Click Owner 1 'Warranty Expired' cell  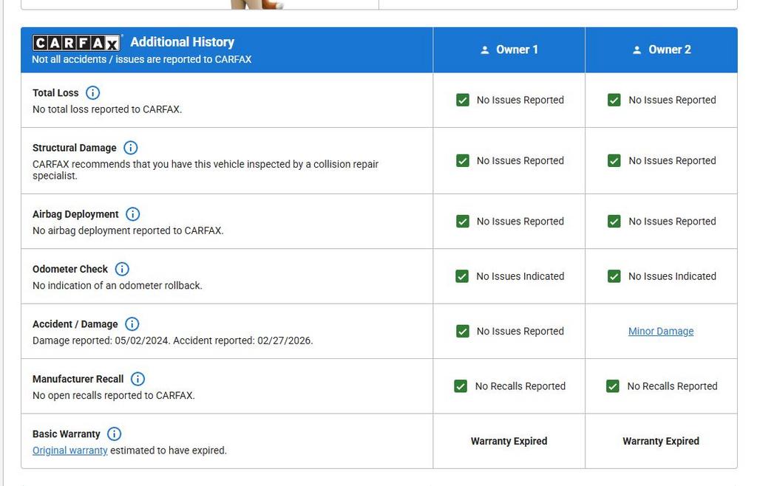tap(509, 441)
